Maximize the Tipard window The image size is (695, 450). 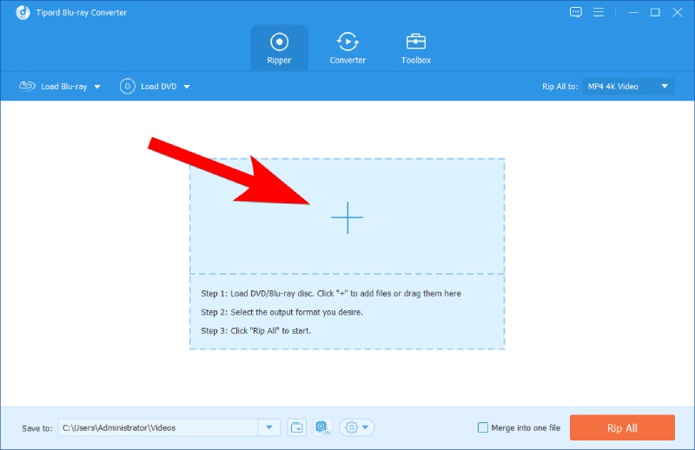[x=655, y=12]
